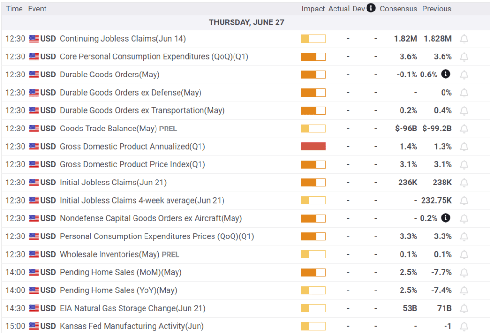Screen dimensions: 490x333
Task: Click Durable Goods Orders ex Transportation(May) name
Action: click(x=142, y=110)
